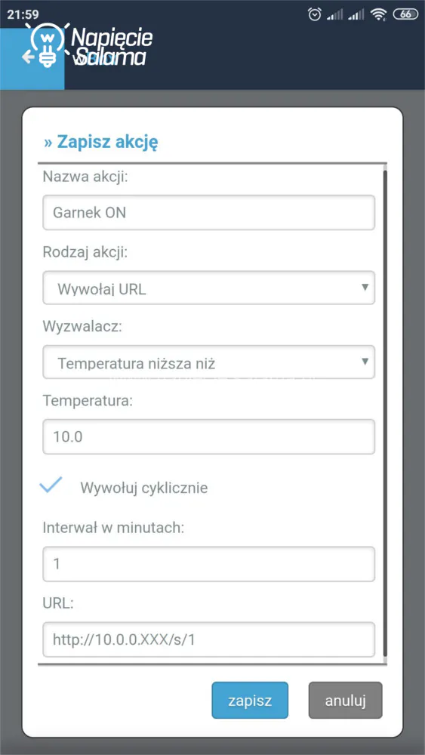The height and width of the screenshot is (755, 425).
Task: Focus the Nazwa akcji input field
Action: click(209, 212)
